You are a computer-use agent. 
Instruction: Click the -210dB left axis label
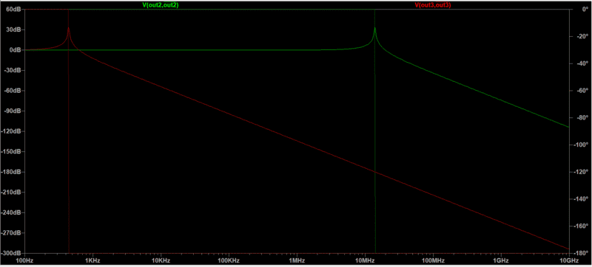click(11, 193)
